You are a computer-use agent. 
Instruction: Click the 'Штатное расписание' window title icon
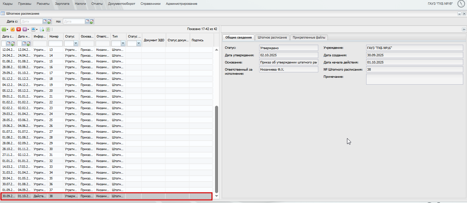pyautogui.click(x=3, y=14)
